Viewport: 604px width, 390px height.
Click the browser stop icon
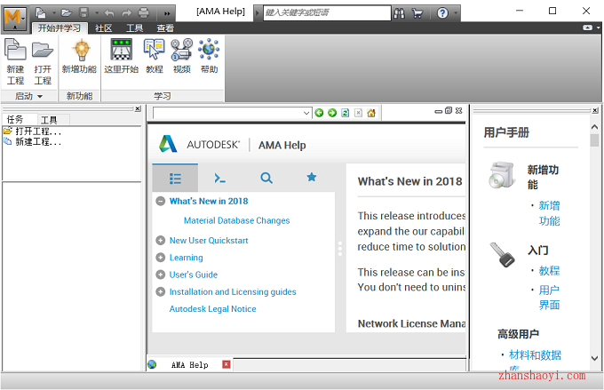coord(358,113)
